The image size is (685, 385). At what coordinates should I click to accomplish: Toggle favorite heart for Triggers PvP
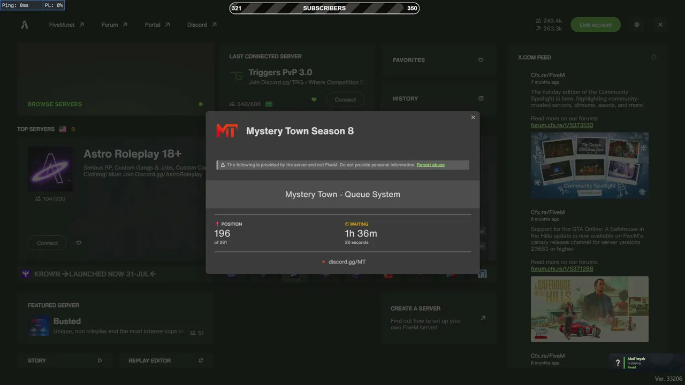coord(314,99)
